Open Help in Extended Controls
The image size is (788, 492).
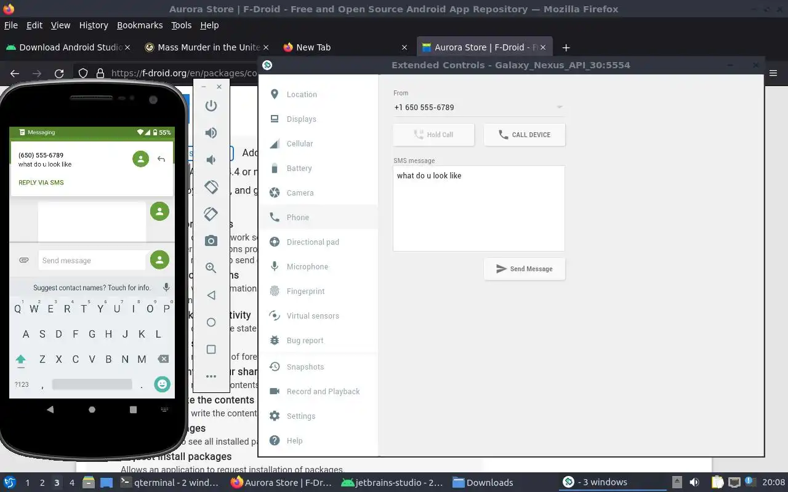pos(318,440)
